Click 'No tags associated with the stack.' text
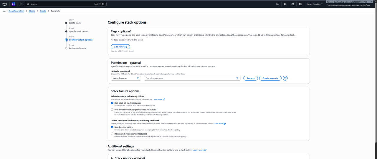Image resolution: width=377 pixels, height=159 pixels. [127, 40]
